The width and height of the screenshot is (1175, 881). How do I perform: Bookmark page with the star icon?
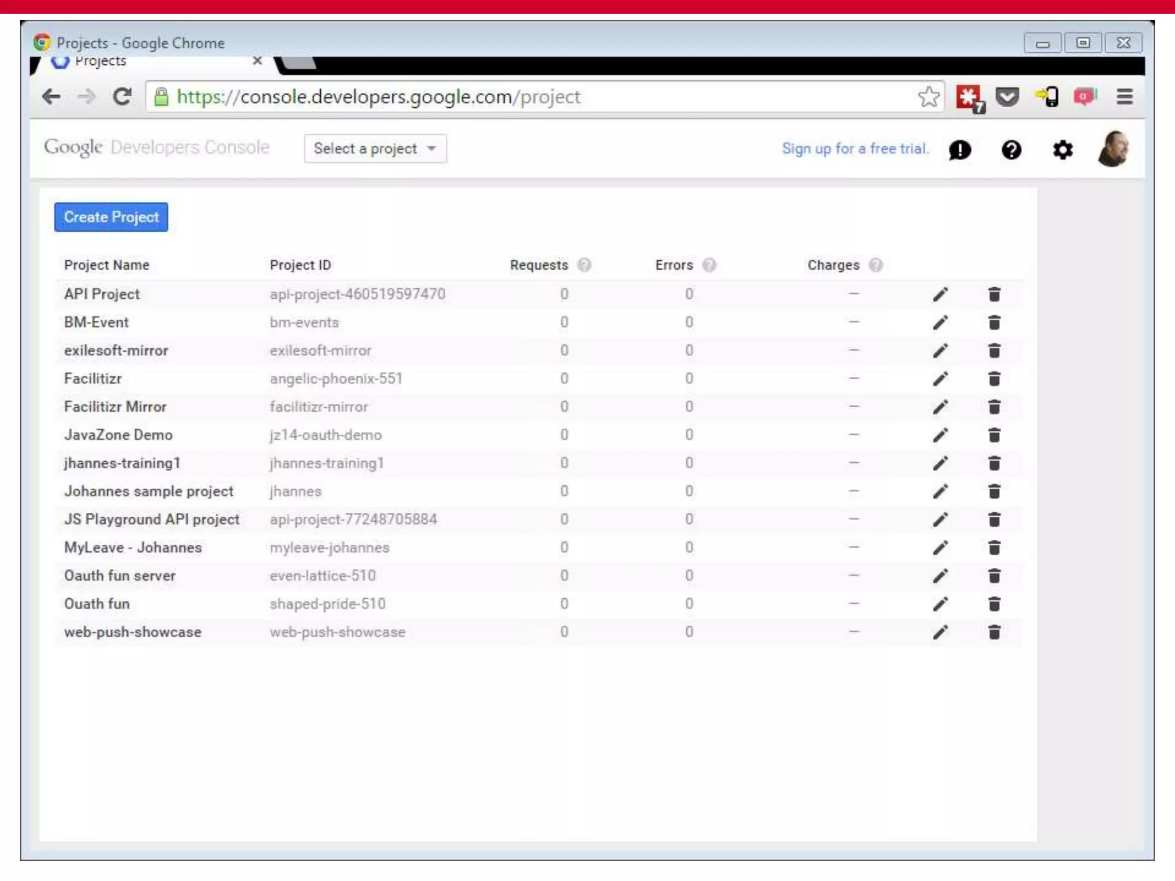(928, 97)
